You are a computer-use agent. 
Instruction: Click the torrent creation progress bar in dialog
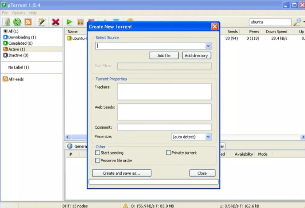[154, 182]
